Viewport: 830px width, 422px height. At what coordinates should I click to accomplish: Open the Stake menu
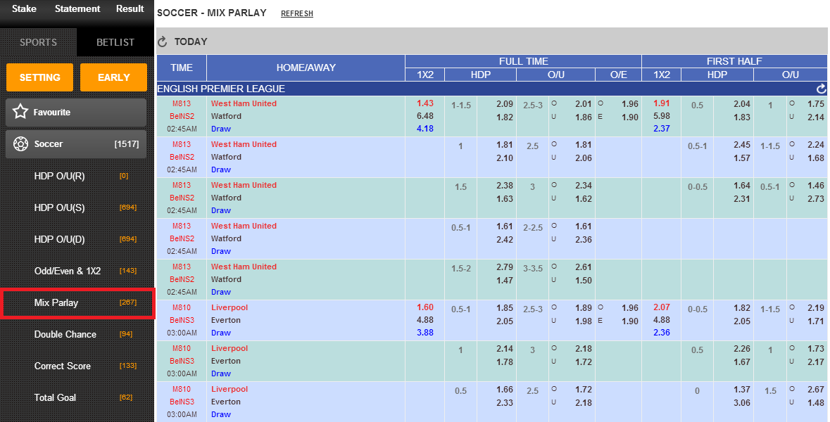[23, 8]
